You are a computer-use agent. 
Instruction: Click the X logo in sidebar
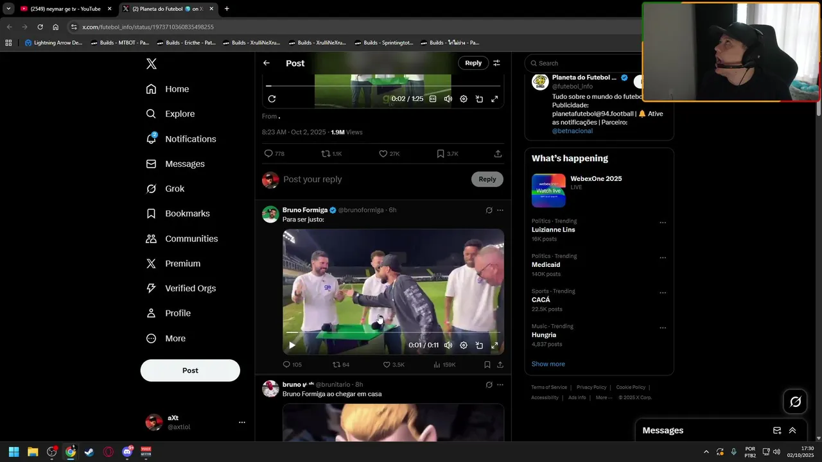pyautogui.click(x=152, y=64)
